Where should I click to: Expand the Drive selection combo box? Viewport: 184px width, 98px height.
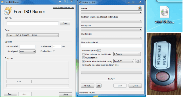pos(32,35)
